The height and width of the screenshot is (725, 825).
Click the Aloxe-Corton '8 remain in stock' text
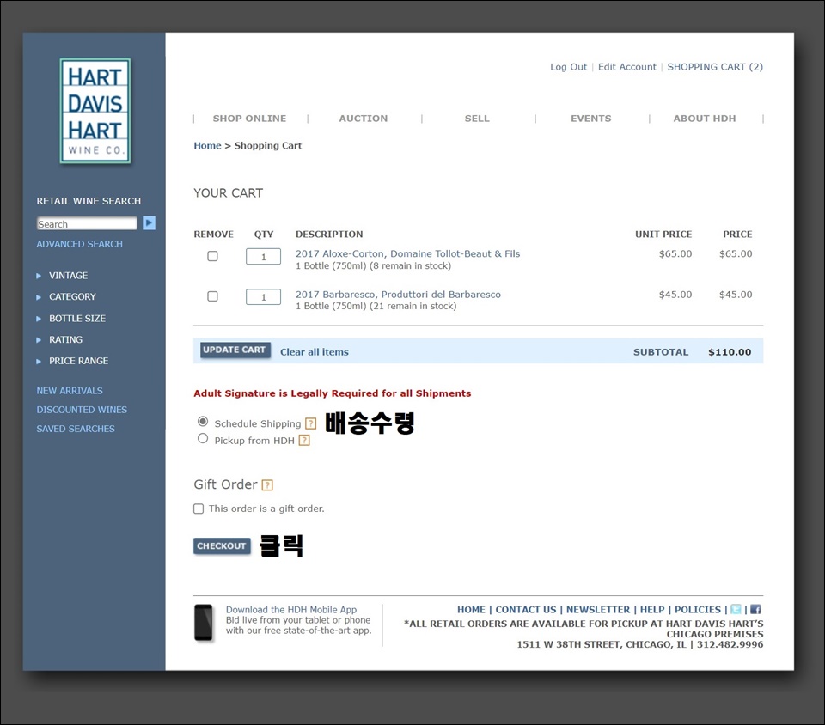(411, 266)
